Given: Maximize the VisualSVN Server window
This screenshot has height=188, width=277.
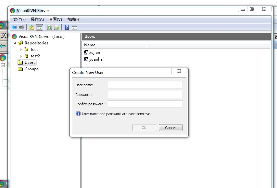Looking at the screenshot, I should [252, 9].
